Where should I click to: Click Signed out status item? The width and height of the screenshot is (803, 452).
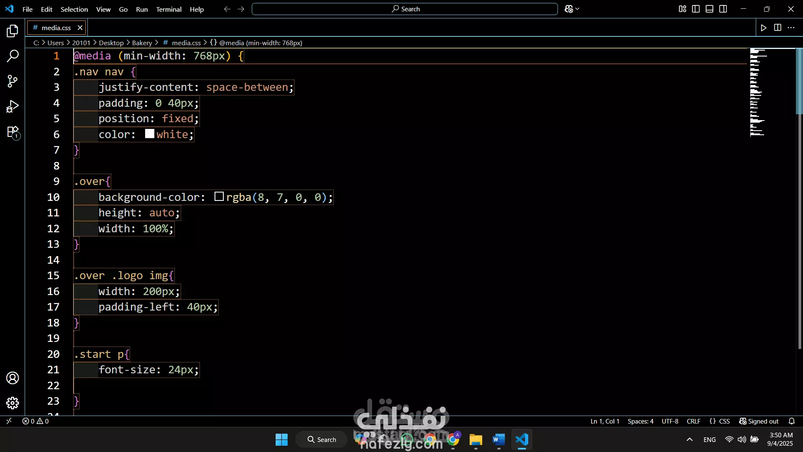click(x=759, y=421)
